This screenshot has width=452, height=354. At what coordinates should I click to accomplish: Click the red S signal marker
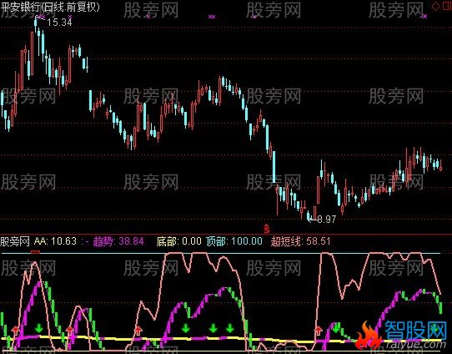267,228
